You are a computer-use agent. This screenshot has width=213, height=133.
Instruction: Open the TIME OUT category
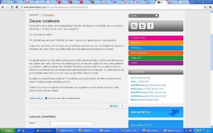coord(156,58)
